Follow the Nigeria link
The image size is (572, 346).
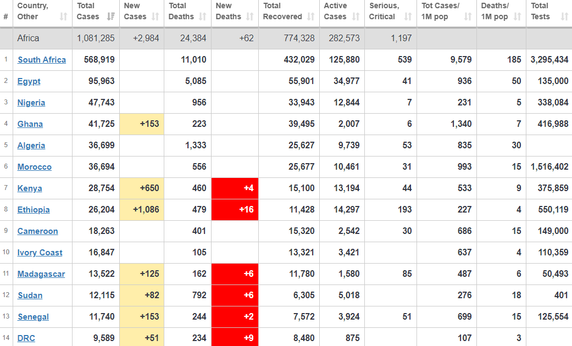click(x=31, y=103)
